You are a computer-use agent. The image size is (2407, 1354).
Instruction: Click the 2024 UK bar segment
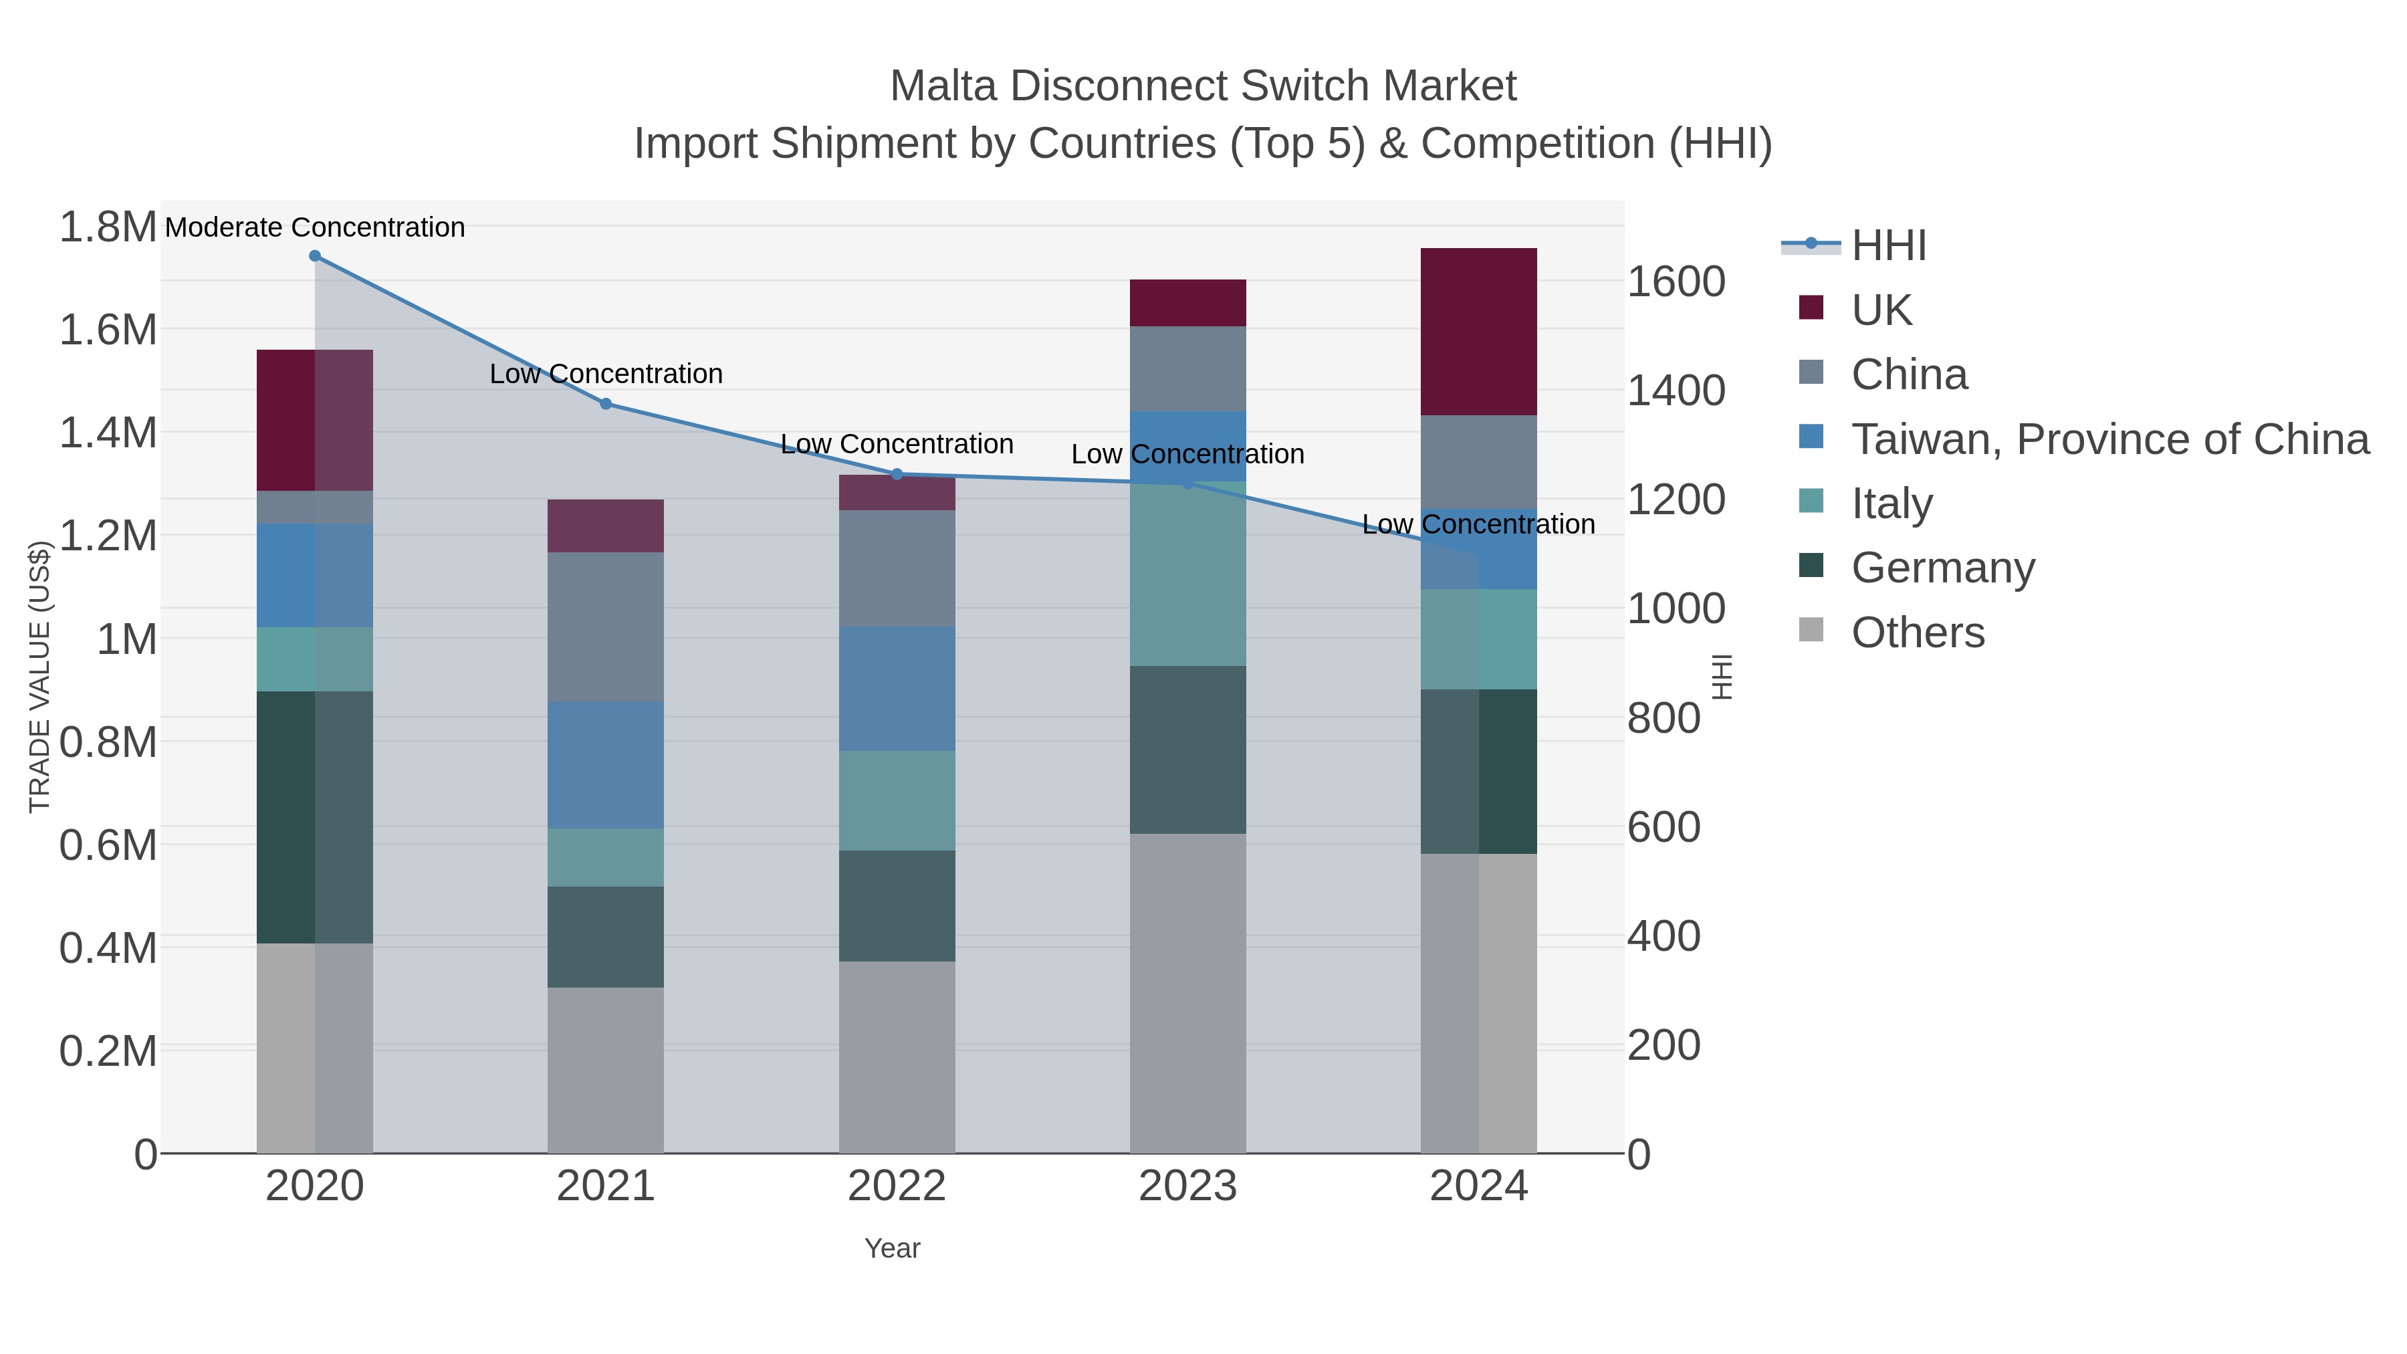[1479, 332]
